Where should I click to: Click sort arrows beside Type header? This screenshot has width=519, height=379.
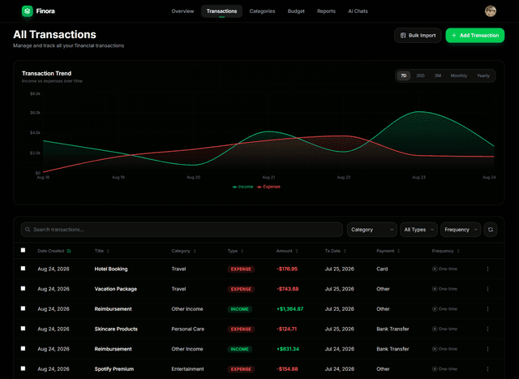click(x=242, y=251)
